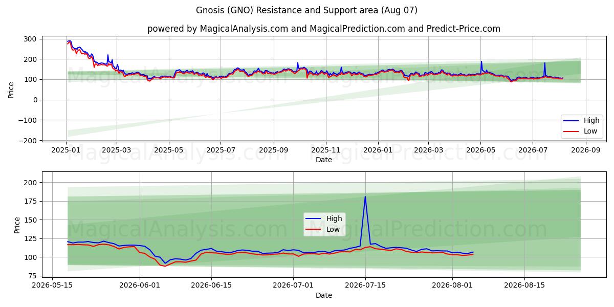Click the '2026-06-15' bottom chart date label
The height and width of the screenshot is (307, 614).
click(x=211, y=285)
